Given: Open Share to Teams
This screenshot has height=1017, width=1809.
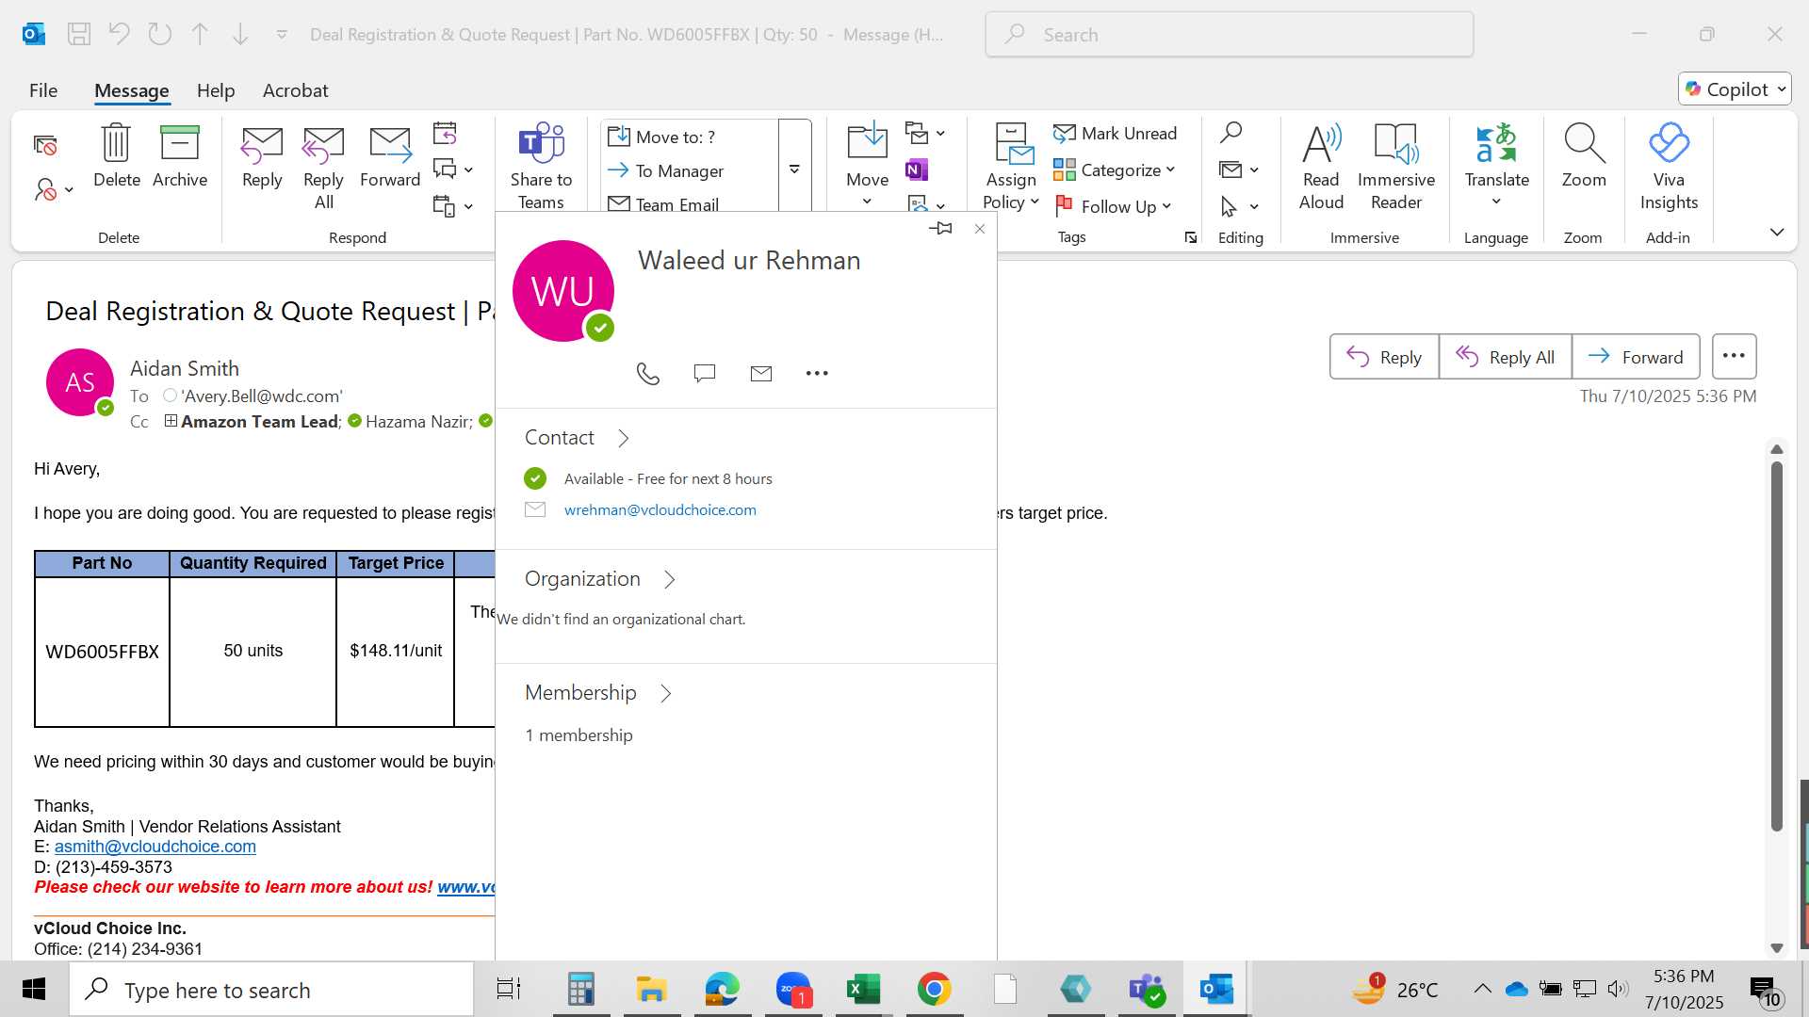Looking at the screenshot, I should [541, 166].
